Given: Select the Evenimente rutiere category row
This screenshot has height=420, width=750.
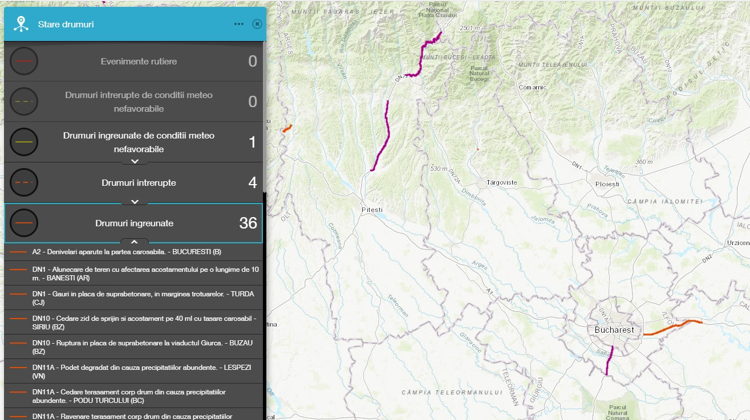Looking at the screenshot, I should pos(139,61).
